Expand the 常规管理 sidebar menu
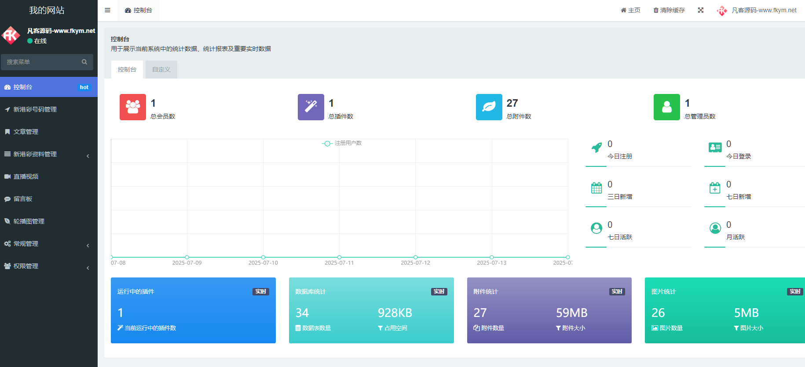Screen dimensions: 805x367 point(48,244)
